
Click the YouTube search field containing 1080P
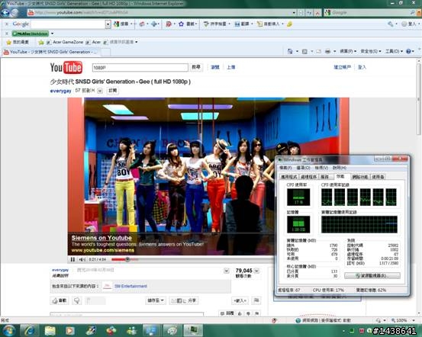[x=140, y=68]
